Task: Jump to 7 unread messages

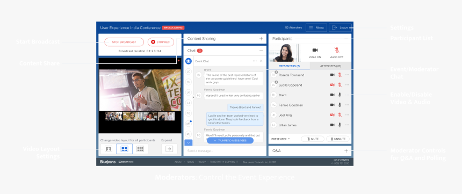Action: pos(230,140)
